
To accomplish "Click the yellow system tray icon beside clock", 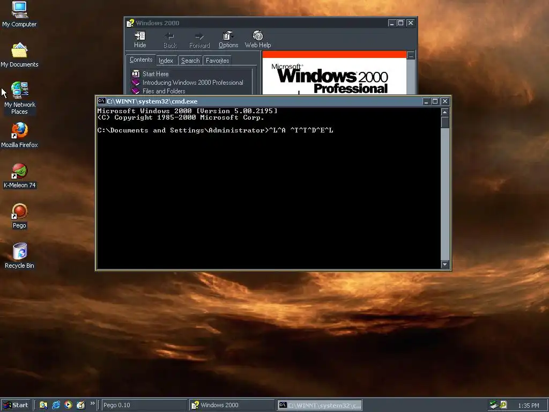I will [x=503, y=405].
